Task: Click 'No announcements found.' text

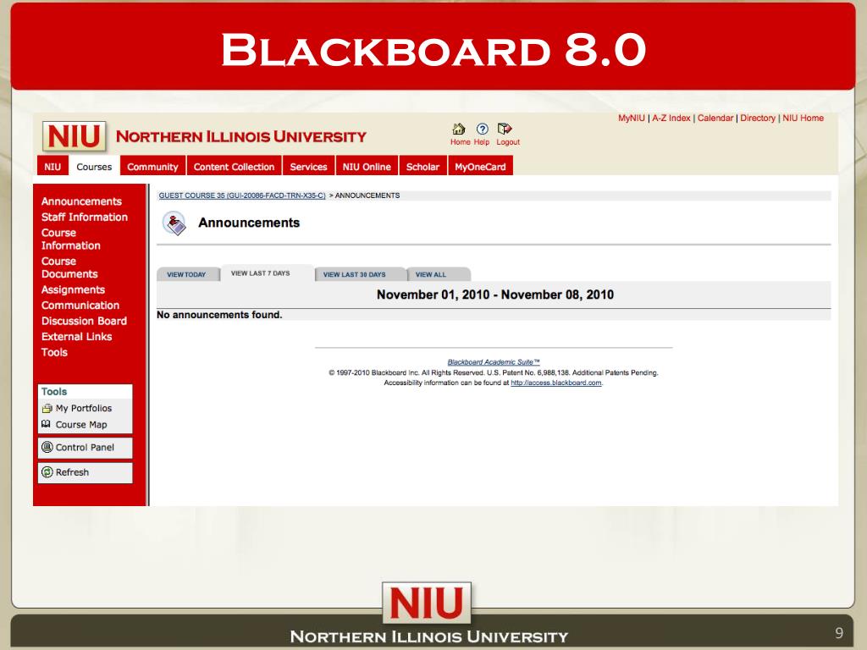Action: [x=219, y=315]
